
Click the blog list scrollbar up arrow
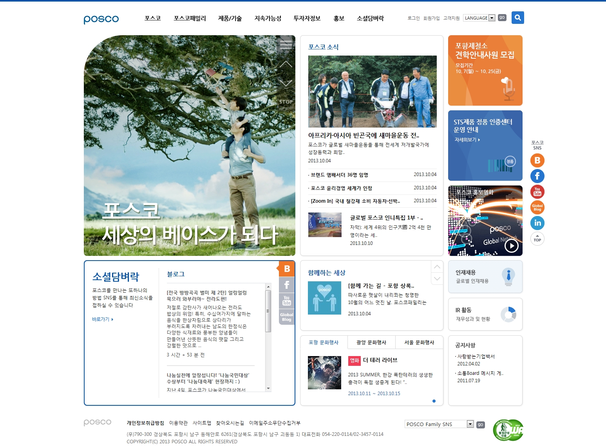268,286
